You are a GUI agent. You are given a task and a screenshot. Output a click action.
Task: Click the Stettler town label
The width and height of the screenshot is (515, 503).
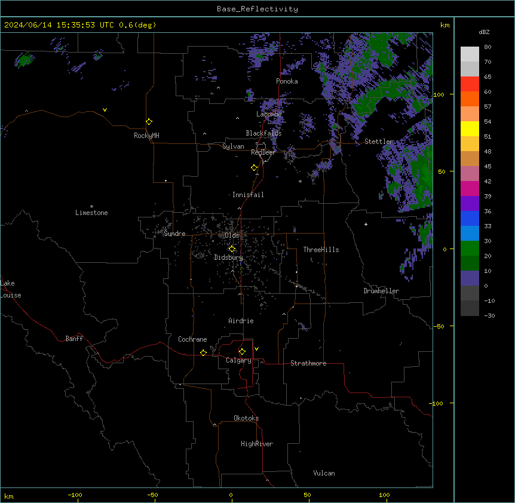pos(379,142)
